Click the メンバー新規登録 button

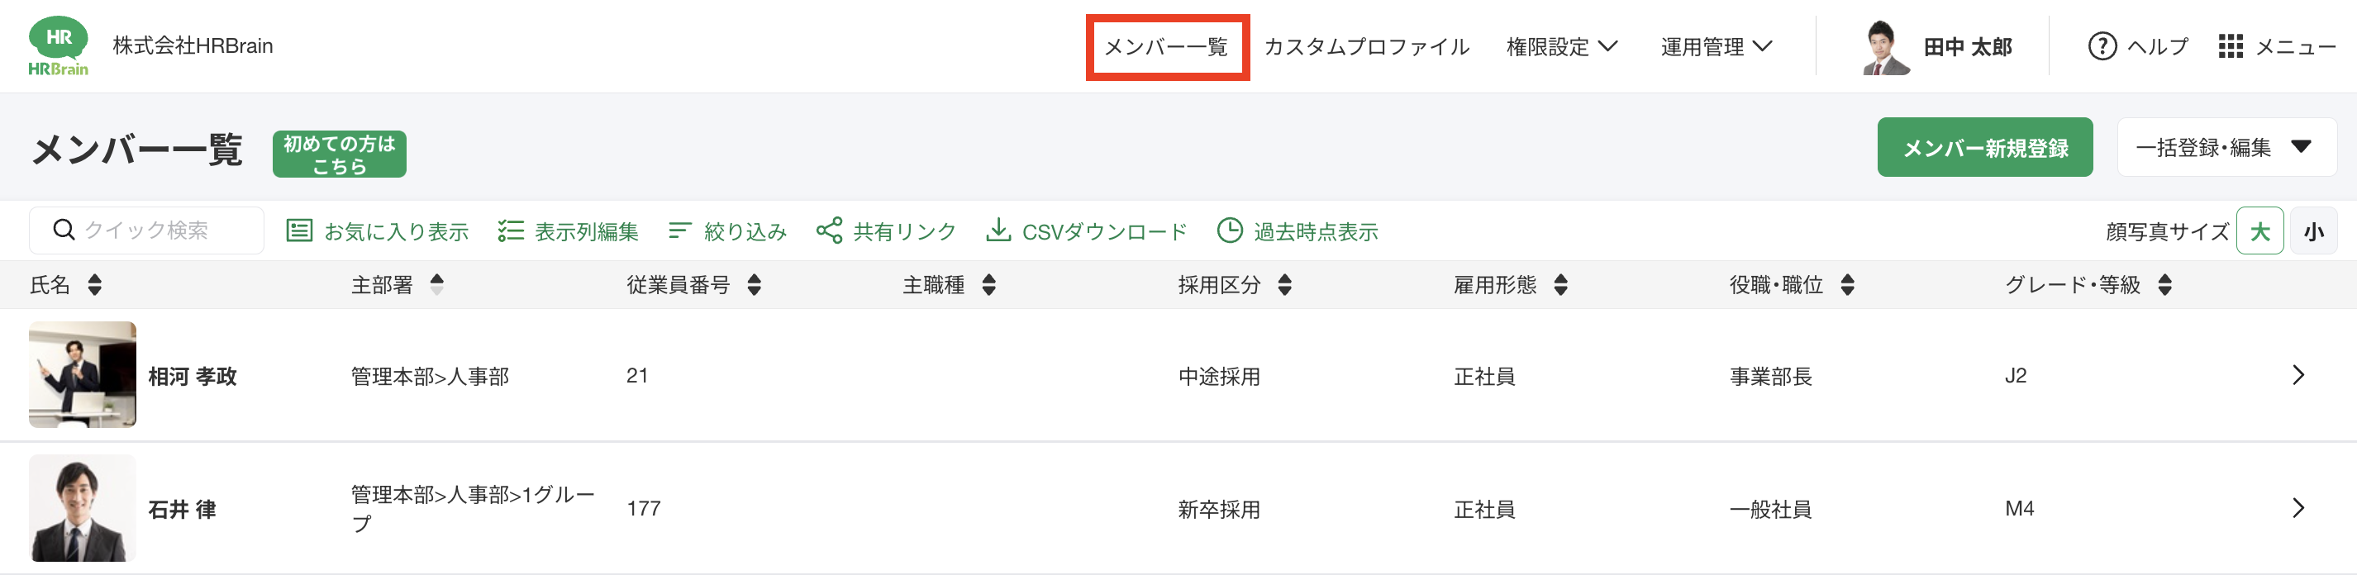click(x=1984, y=147)
